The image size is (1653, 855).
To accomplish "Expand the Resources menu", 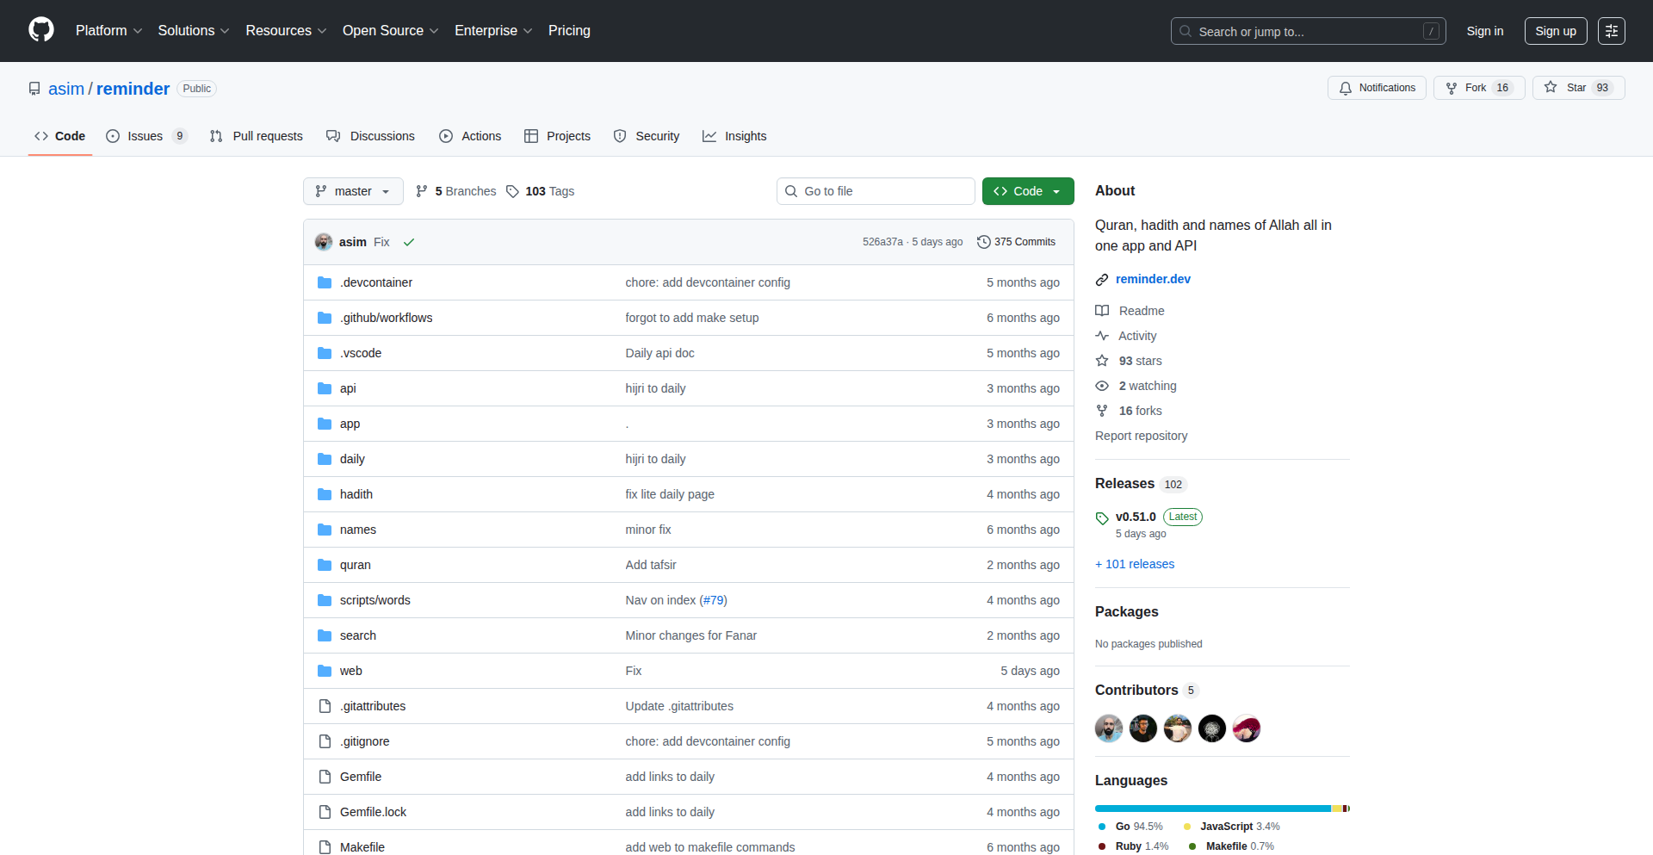I will pyautogui.click(x=286, y=31).
